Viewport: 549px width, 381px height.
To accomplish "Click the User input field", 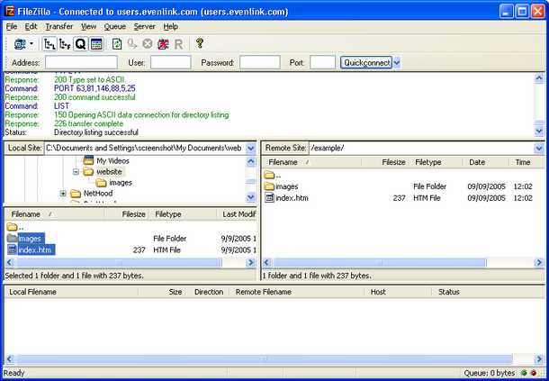I will tap(170, 62).
